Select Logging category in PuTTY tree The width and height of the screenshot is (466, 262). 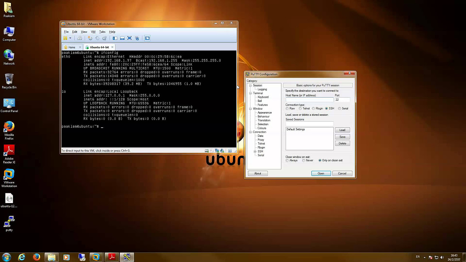(x=262, y=90)
